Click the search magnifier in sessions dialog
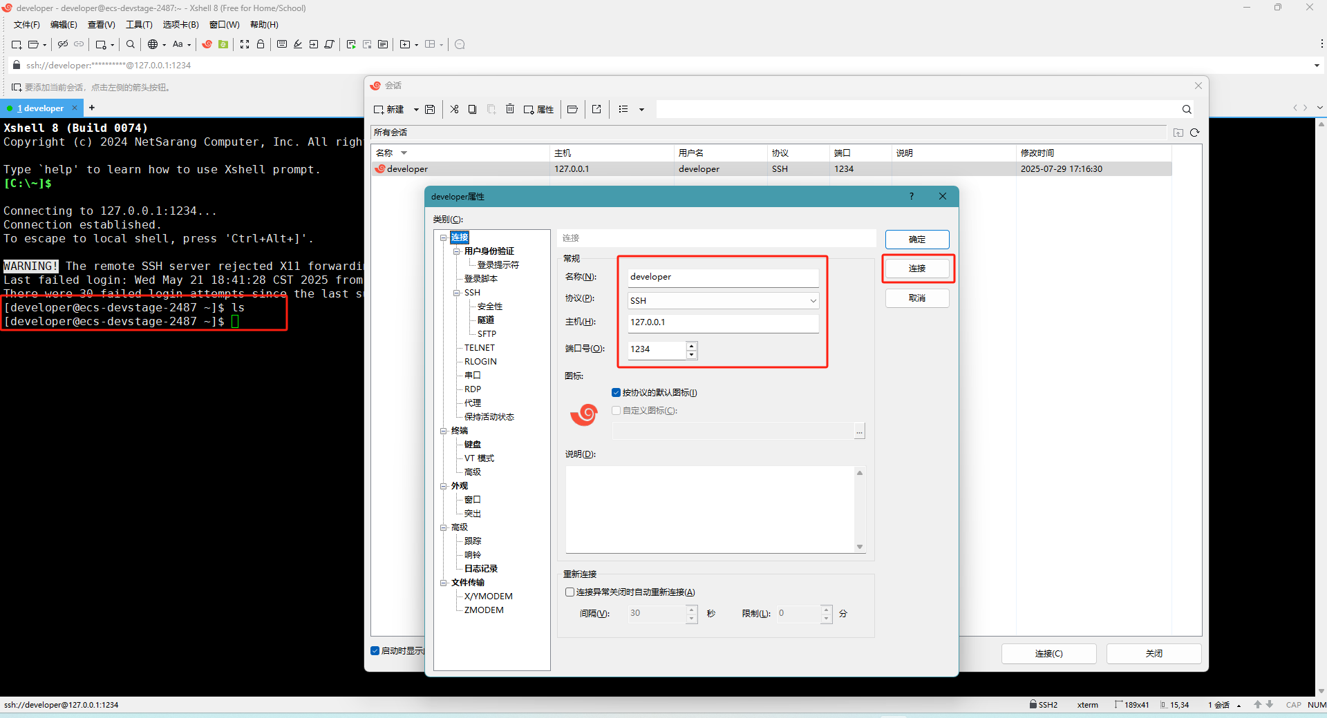Image resolution: width=1327 pixels, height=718 pixels. [1187, 109]
